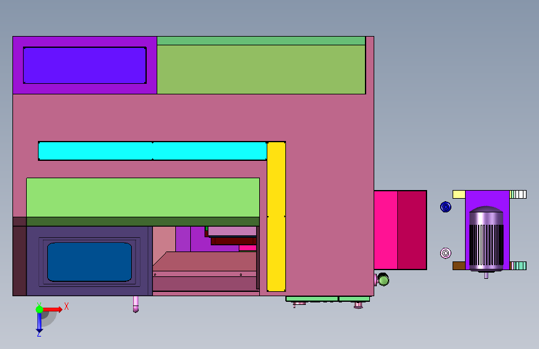Select the left segment of the cyan bar
Image resolution: width=539 pixels, height=349 pixels.
point(95,151)
